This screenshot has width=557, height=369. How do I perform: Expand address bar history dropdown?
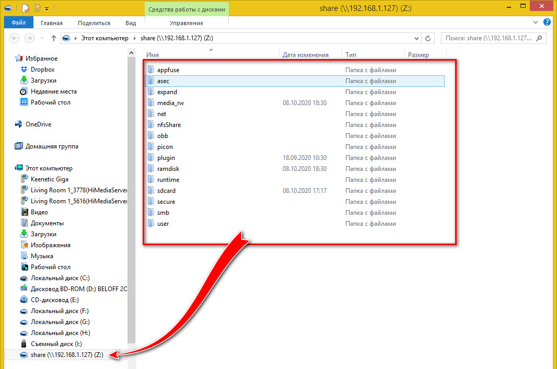coord(416,38)
